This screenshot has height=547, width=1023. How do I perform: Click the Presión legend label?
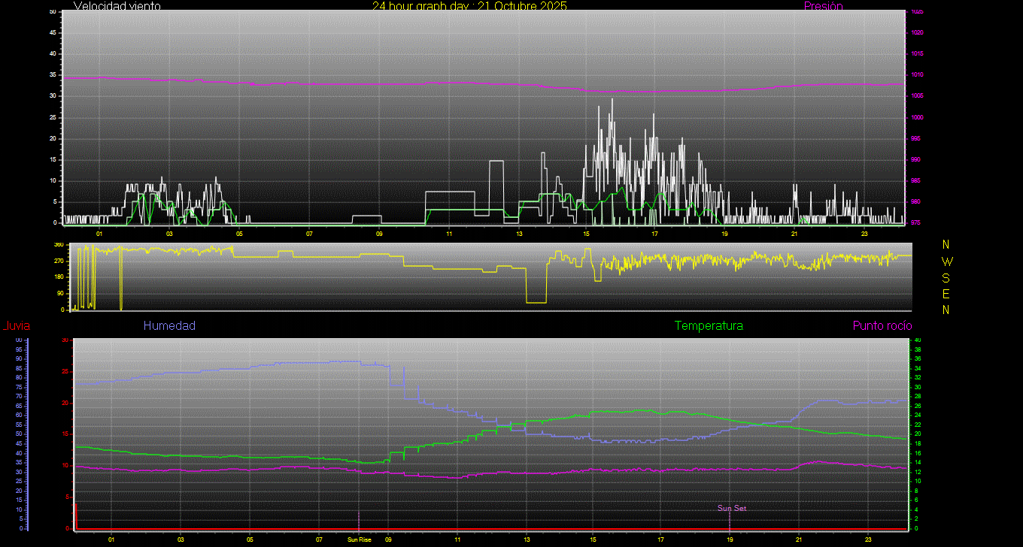pos(823,6)
